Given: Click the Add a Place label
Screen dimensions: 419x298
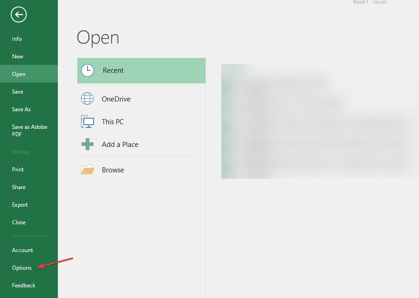Looking at the screenshot, I should pos(120,145).
